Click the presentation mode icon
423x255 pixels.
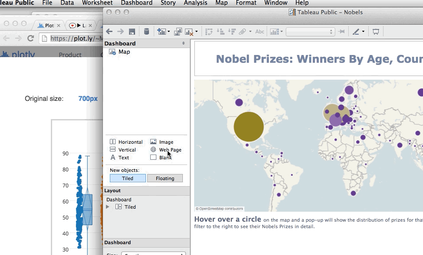point(376,32)
